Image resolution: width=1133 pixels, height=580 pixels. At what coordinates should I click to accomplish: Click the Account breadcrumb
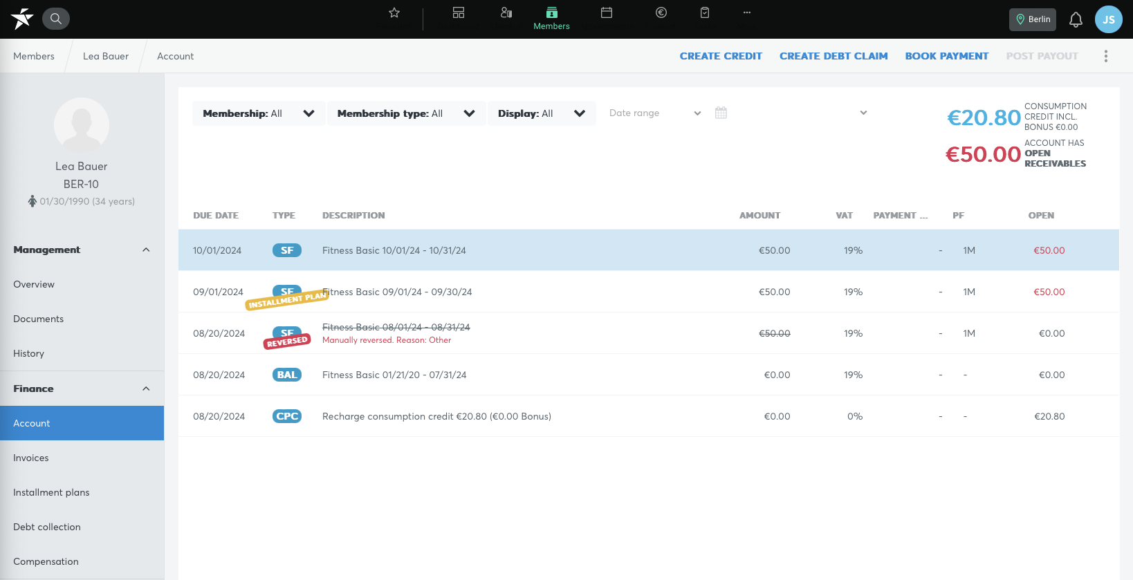click(x=175, y=56)
